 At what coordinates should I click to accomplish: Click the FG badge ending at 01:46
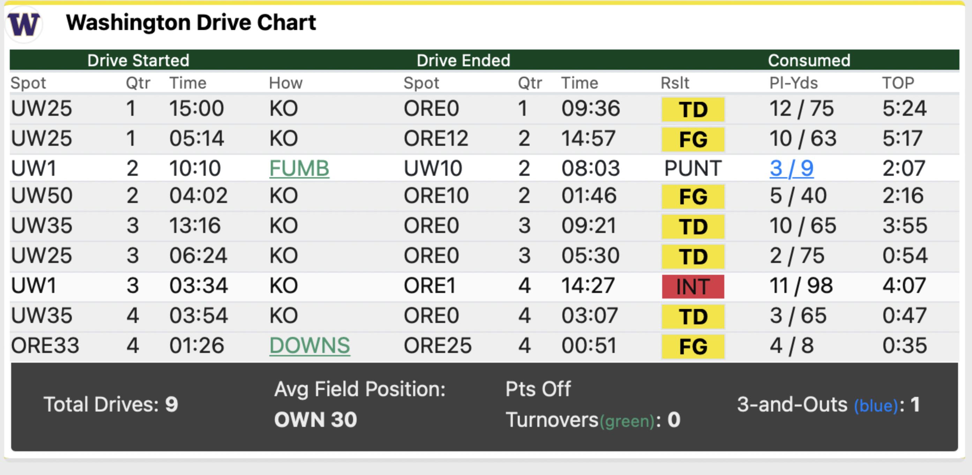click(693, 197)
